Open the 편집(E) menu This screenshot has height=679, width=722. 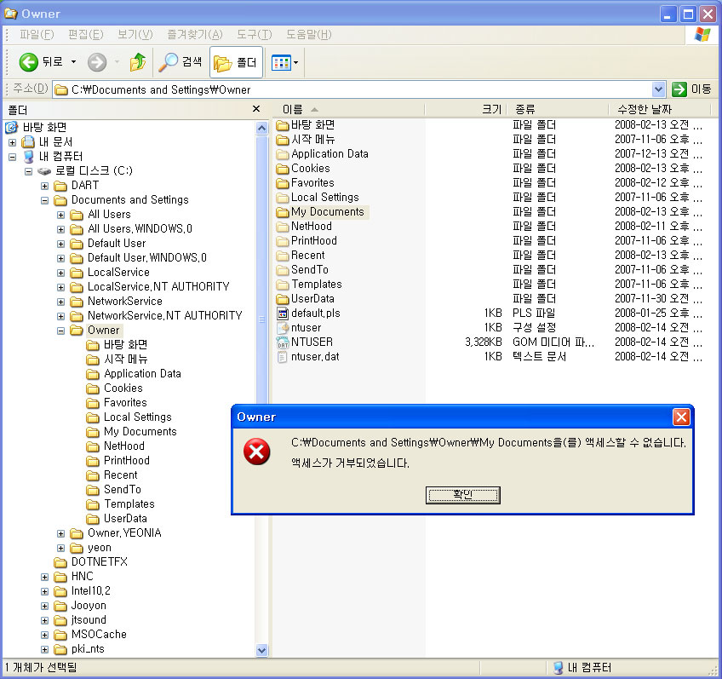click(85, 35)
